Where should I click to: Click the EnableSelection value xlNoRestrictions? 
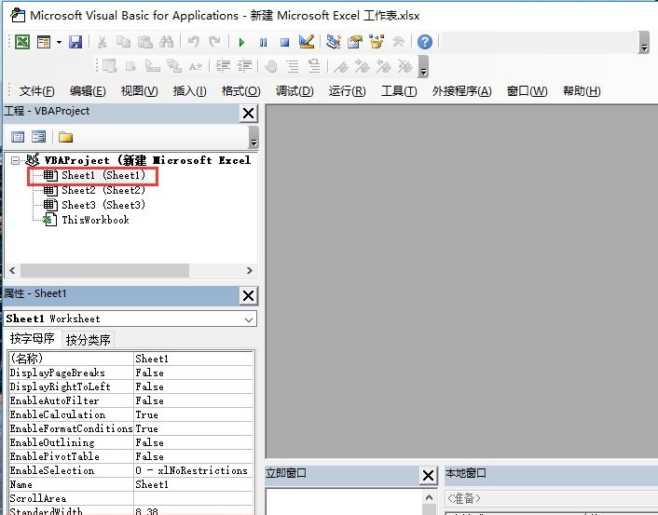pos(194,470)
